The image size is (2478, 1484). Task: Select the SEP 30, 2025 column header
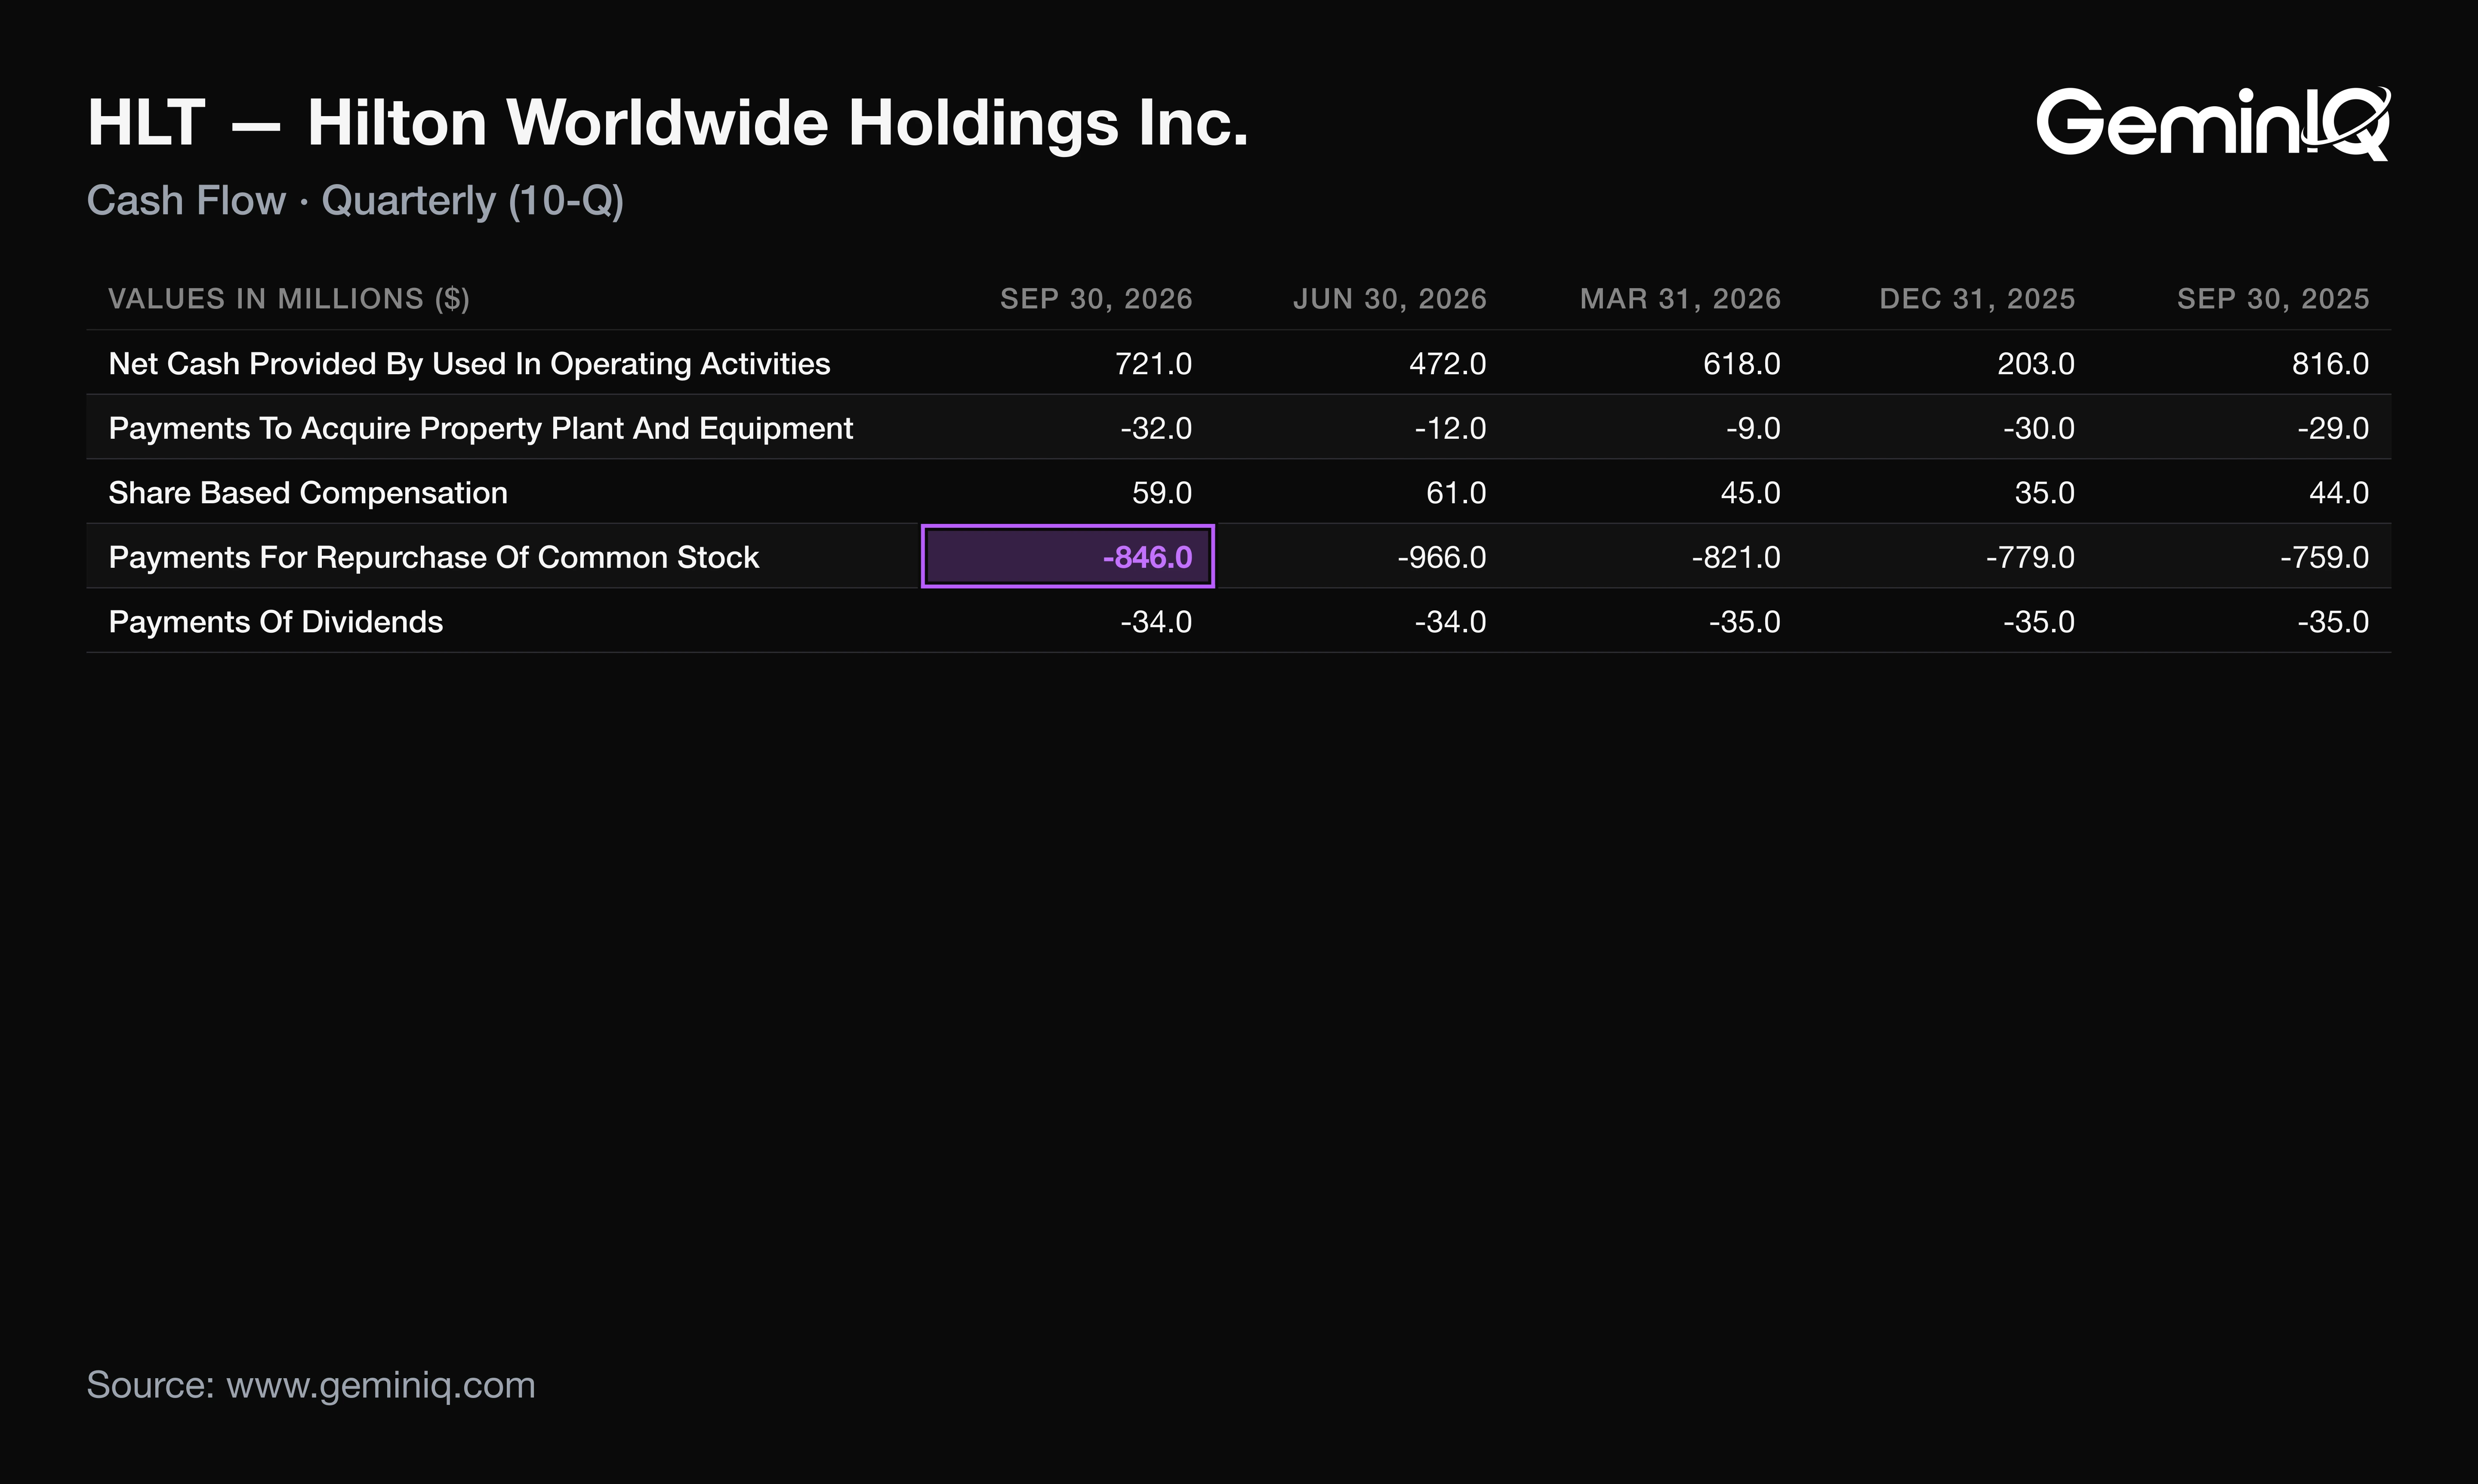click(x=2273, y=299)
